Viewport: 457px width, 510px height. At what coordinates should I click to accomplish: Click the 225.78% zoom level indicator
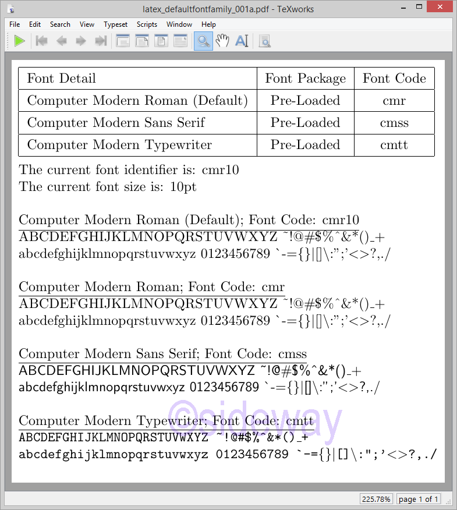click(x=376, y=499)
